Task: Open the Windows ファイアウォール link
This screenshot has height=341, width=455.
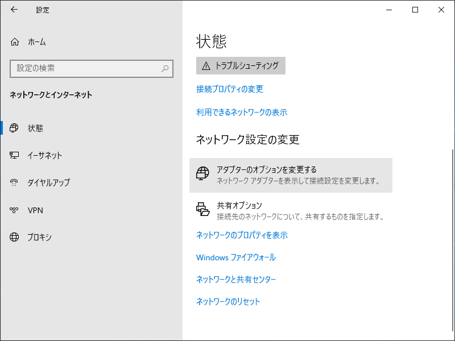Action: pos(236,257)
